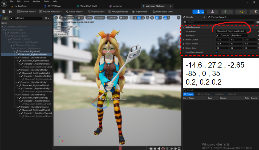Switch to Animation Blueprint mode icon

[241, 12]
